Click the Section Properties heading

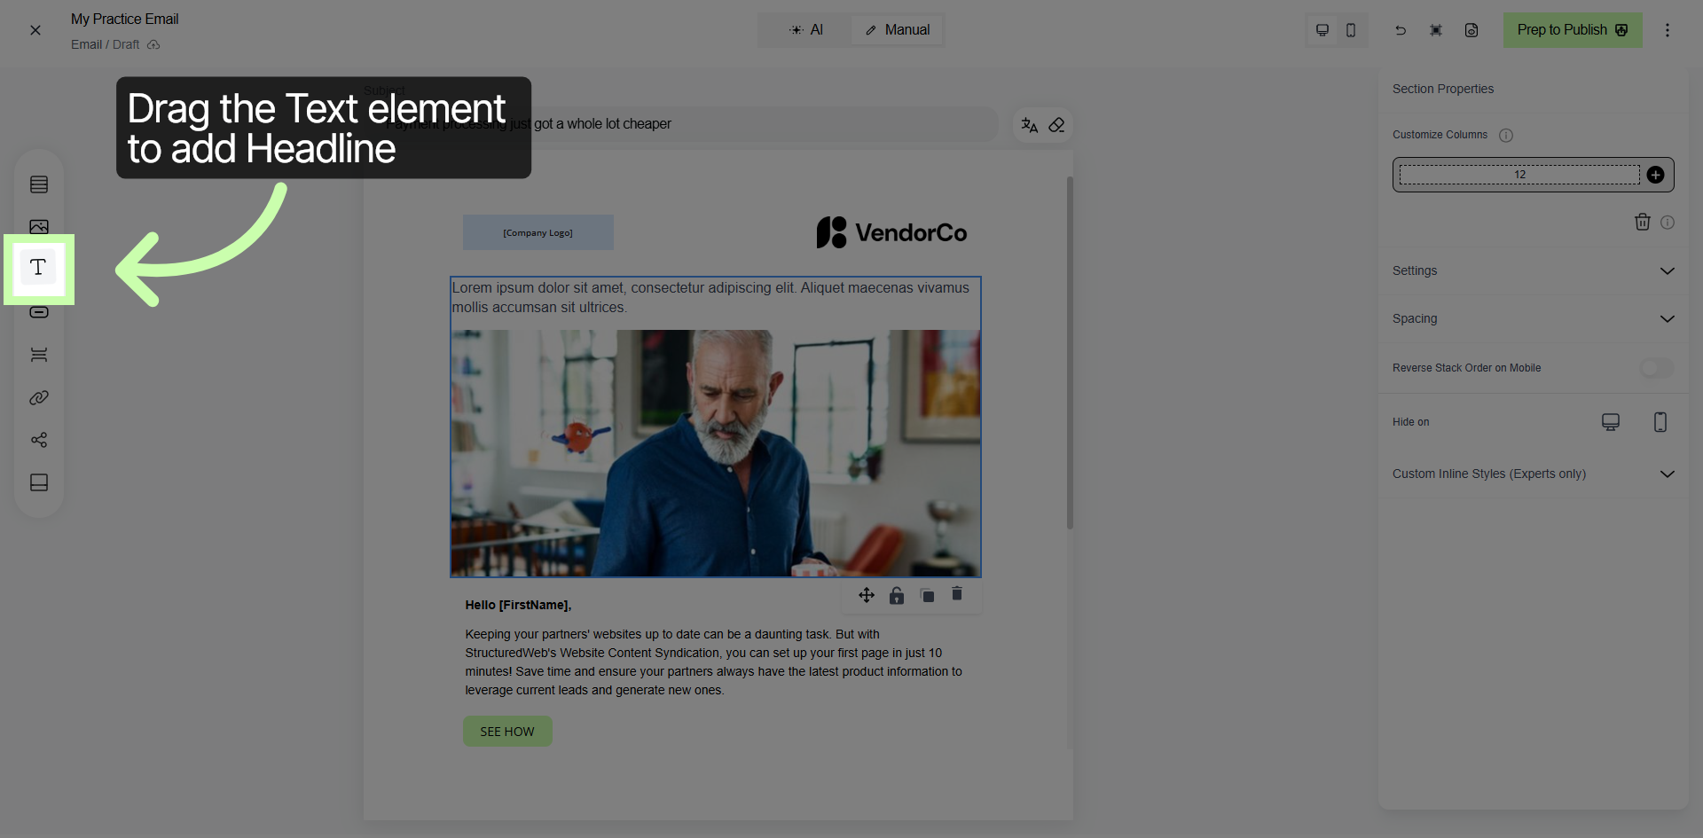1443,89
